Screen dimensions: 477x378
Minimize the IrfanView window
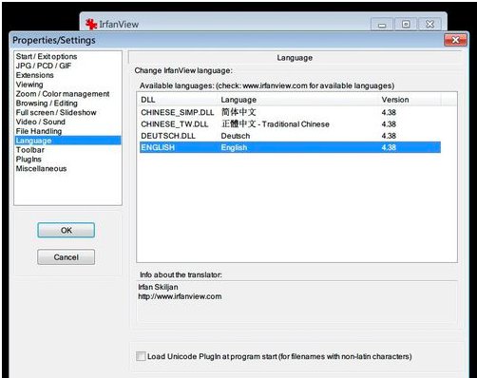point(382,24)
